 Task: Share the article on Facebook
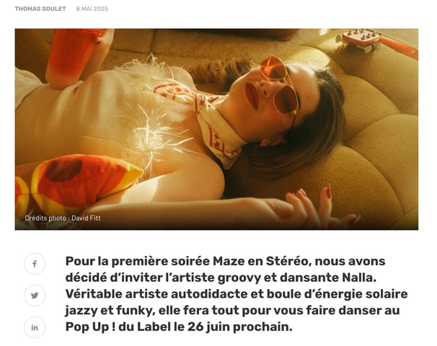(x=35, y=264)
